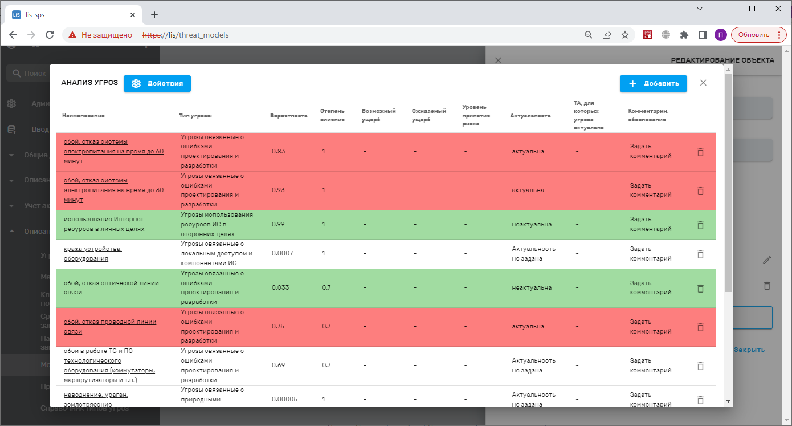Open the Extensions puzzle icon
This screenshot has width=792, height=426.
tap(684, 35)
